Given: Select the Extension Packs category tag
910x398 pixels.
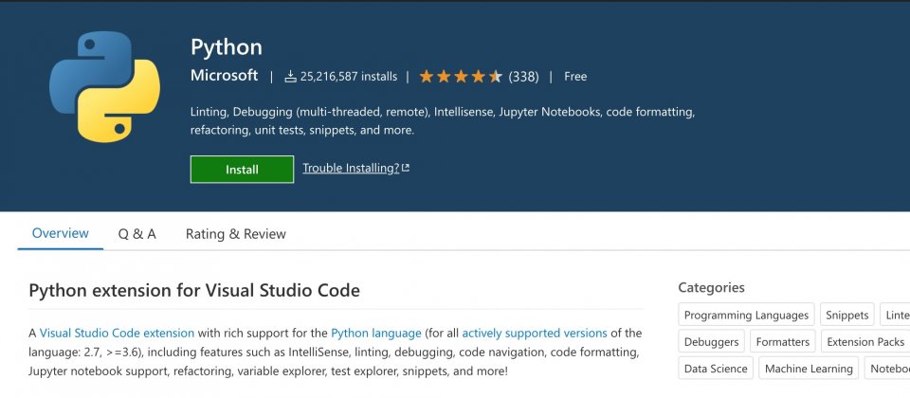Looking at the screenshot, I should 865,342.
